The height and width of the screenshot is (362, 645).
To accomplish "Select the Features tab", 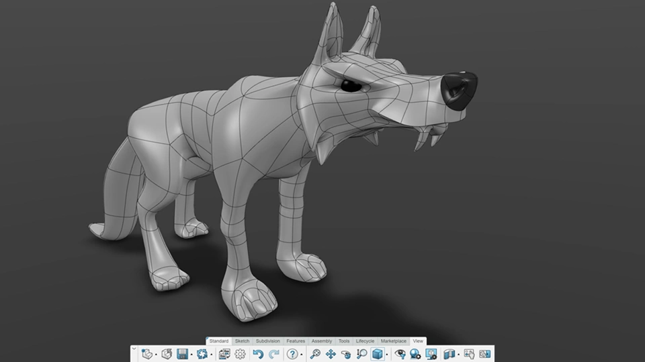I will (x=296, y=341).
